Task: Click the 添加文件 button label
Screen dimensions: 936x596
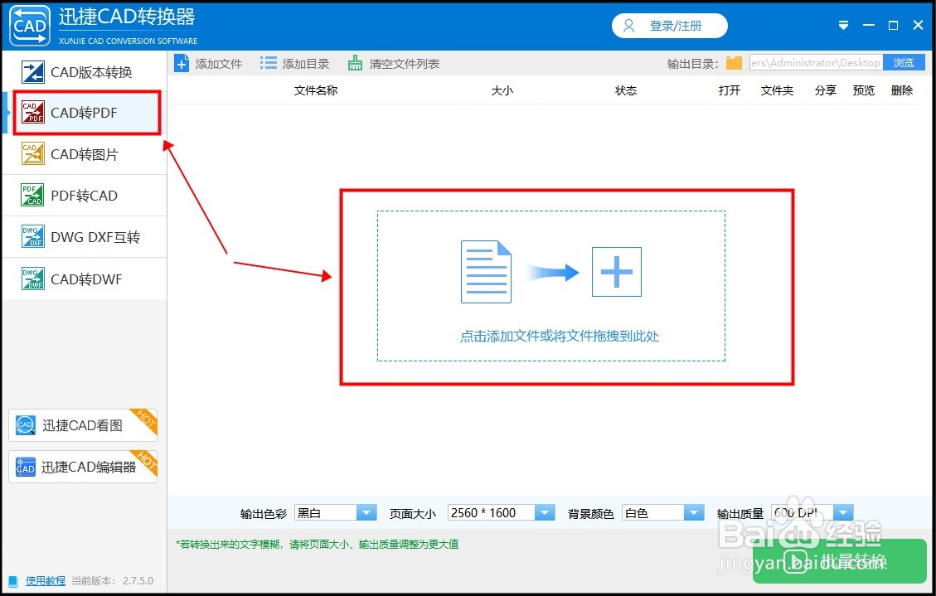Action: point(219,64)
